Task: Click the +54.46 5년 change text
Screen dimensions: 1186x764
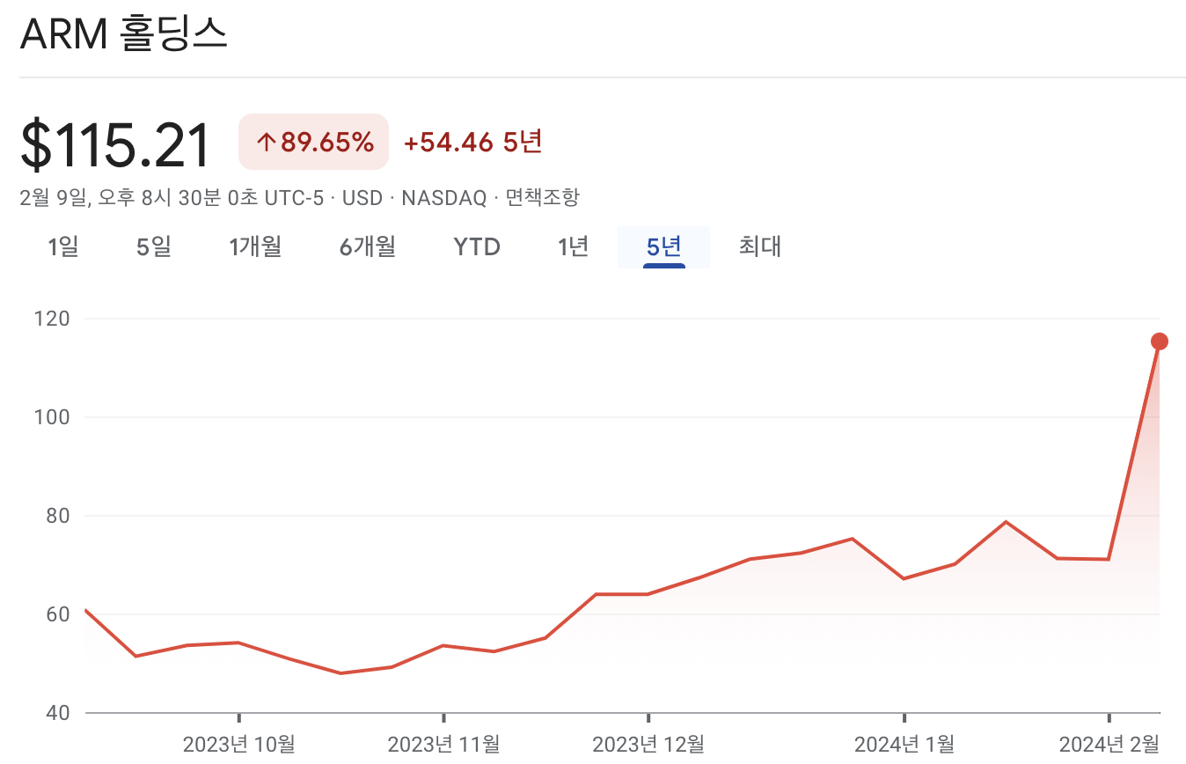Action: click(x=473, y=142)
